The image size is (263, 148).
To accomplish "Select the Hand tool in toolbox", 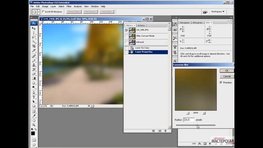I will tap(34, 120).
